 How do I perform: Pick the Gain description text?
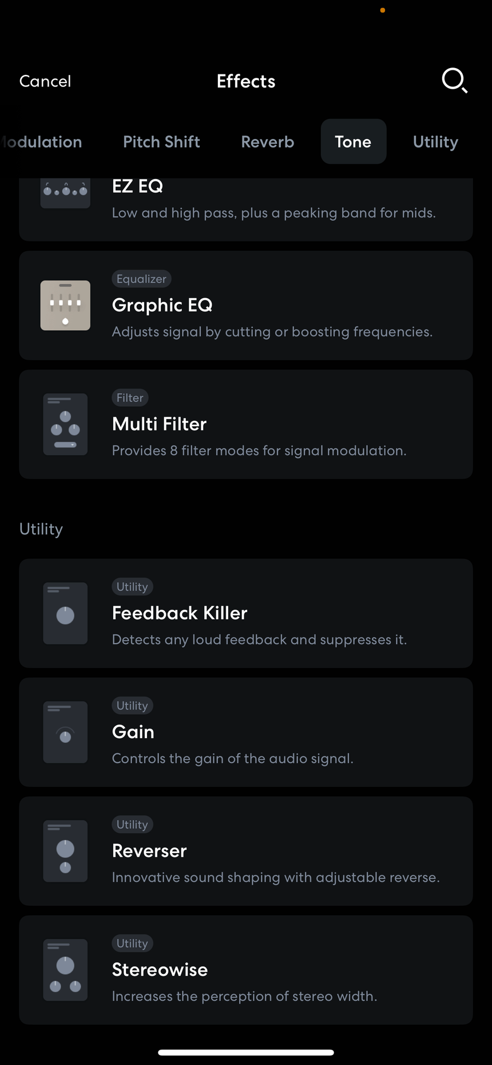click(x=233, y=758)
